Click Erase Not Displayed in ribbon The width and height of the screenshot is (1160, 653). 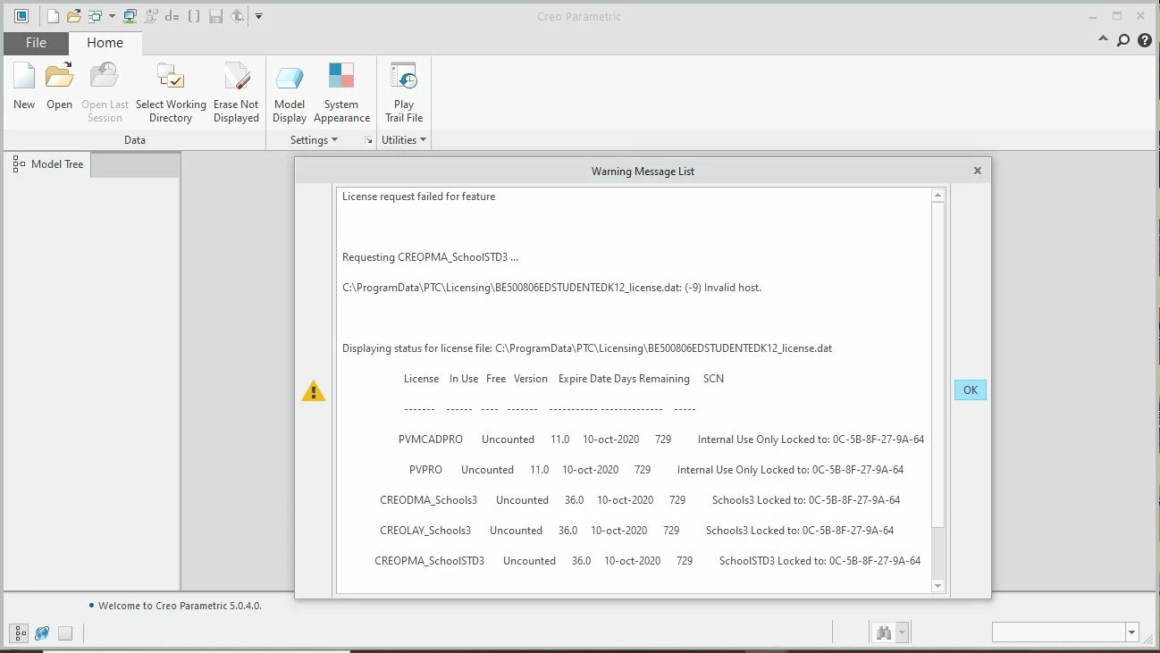pyautogui.click(x=236, y=93)
